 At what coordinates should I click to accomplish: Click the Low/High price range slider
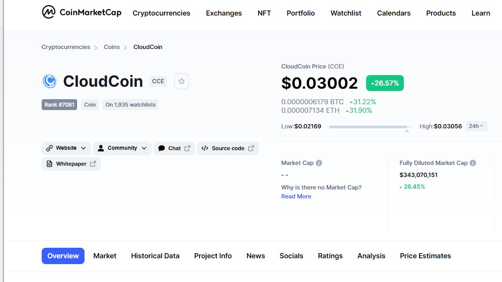point(370,126)
